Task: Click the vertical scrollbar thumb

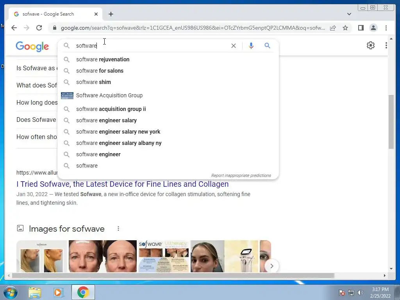Action: [391, 122]
